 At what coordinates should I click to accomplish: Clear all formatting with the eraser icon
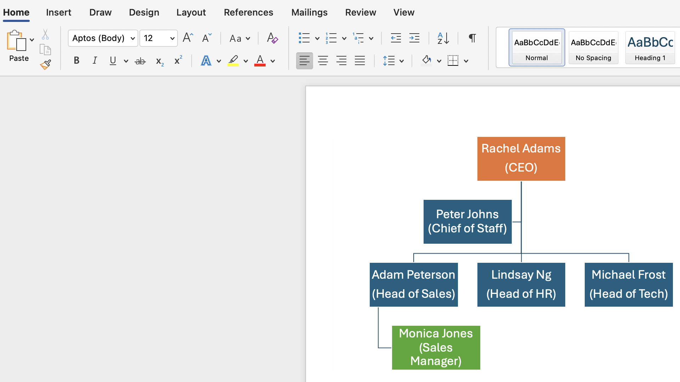tap(272, 38)
